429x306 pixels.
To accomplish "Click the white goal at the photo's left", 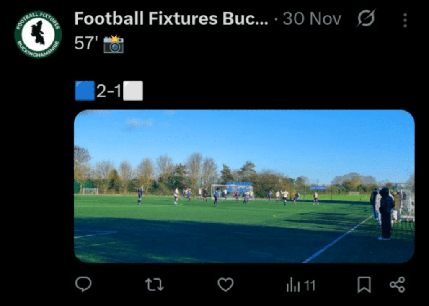I will click(90, 191).
